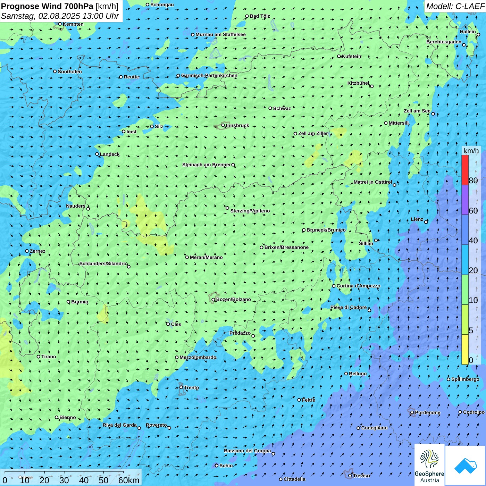Click the Meran/Merano location dot
This screenshot has width=486, height=486.
pos(187,257)
